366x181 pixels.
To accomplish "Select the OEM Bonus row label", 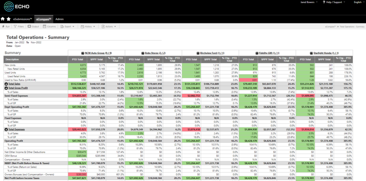I will (x=10, y=156).
